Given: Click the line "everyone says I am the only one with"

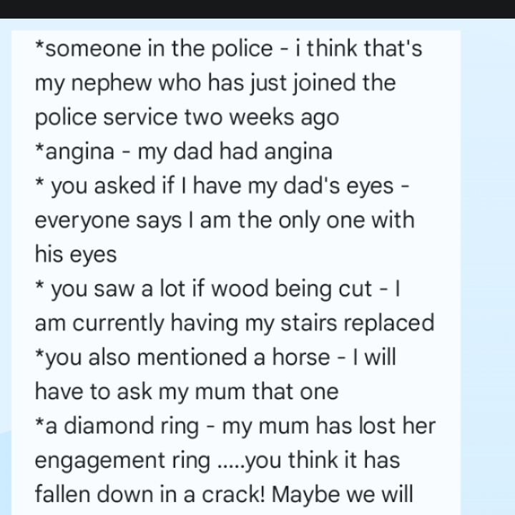Looking at the screenshot, I should [x=224, y=220].
